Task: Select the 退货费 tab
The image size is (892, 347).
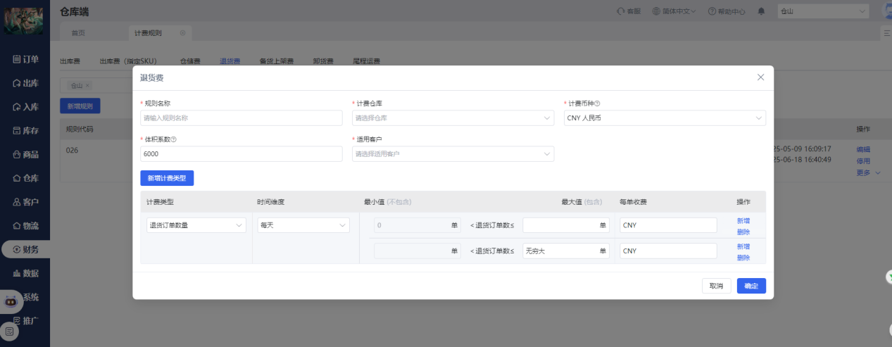Action: click(230, 61)
